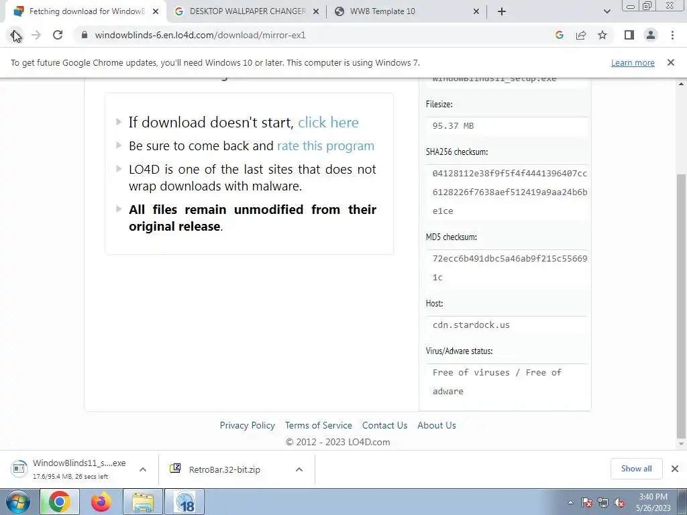The height and width of the screenshot is (515, 687).
Task: Open network tray icon
Action: (x=603, y=502)
